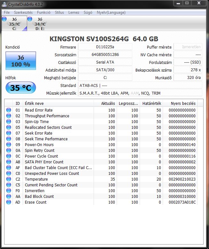Screen dimensions: 209x249
Task: Minimize the CrystalDiskInfo window
Action: tap(178, 3)
